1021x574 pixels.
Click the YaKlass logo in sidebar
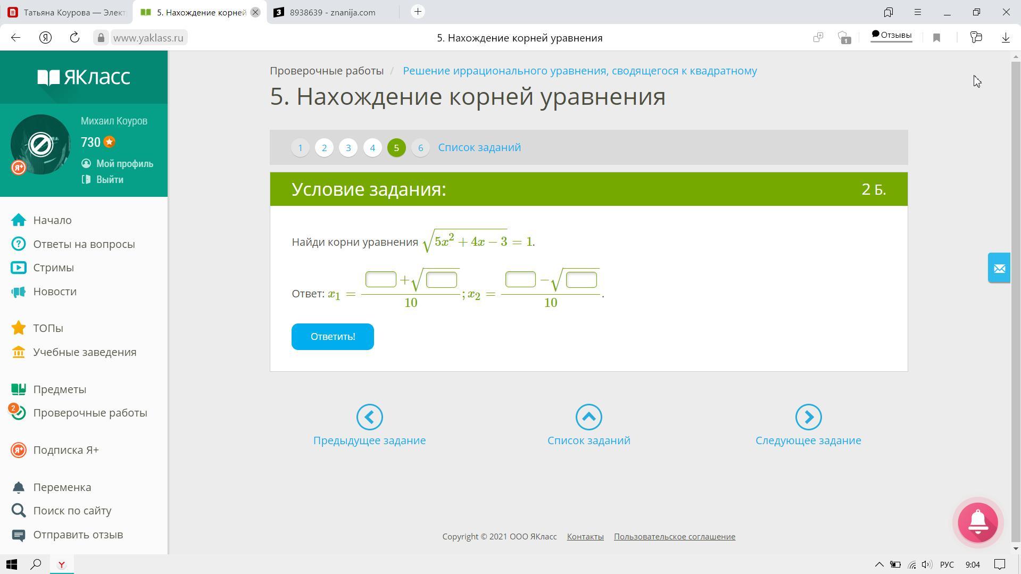pyautogui.click(x=84, y=78)
